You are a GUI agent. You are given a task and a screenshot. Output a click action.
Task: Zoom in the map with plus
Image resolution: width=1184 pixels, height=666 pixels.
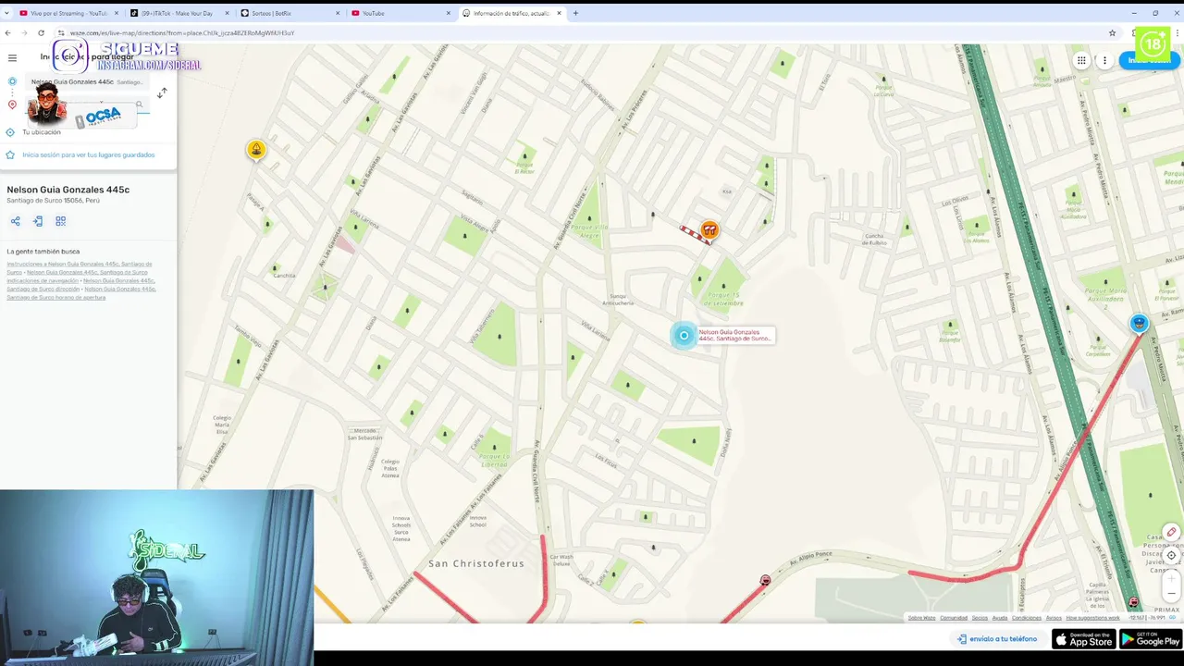click(x=1171, y=577)
